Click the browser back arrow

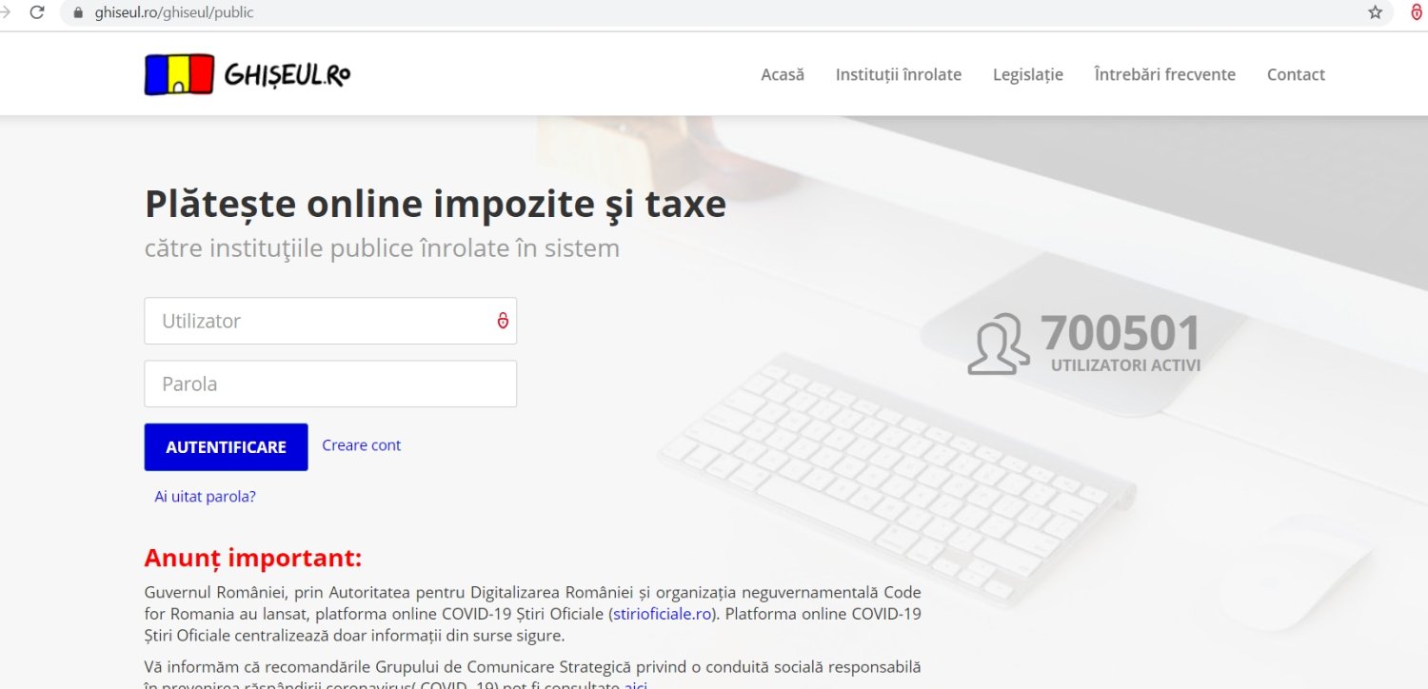pyautogui.click(x=5, y=12)
